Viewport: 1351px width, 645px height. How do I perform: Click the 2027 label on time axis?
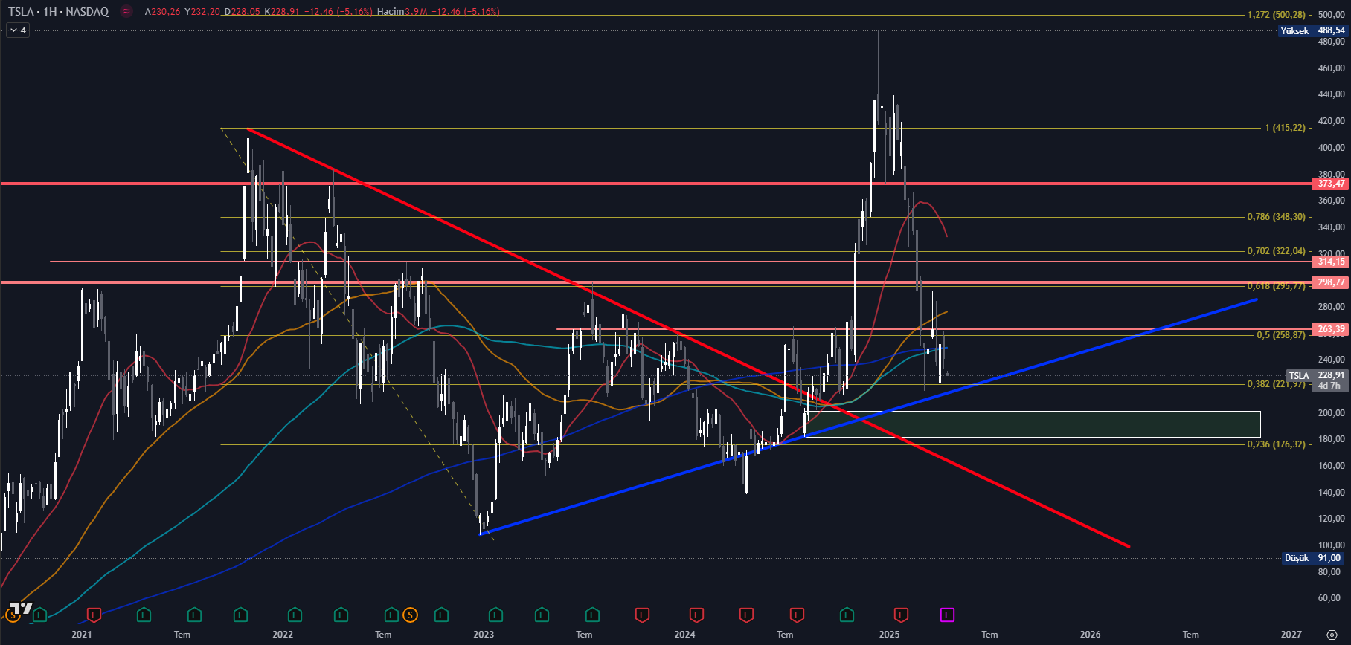point(1291,634)
